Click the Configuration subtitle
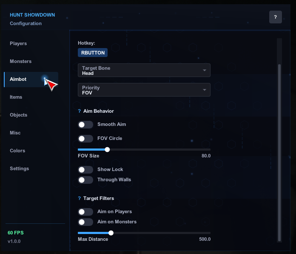Image resolution: width=296 pixels, height=254 pixels. point(26,23)
